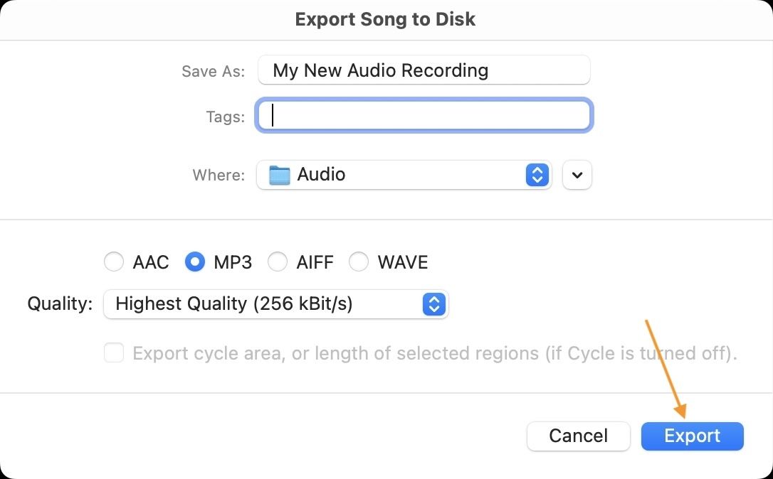Expand the save dialog with the chevron button
Image resolution: width=773 pixels, height=479 pixels.
pos(577,175)
